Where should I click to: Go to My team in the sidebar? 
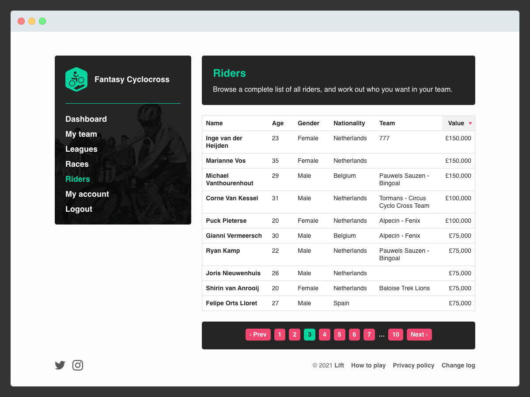(x=81, y=134)
